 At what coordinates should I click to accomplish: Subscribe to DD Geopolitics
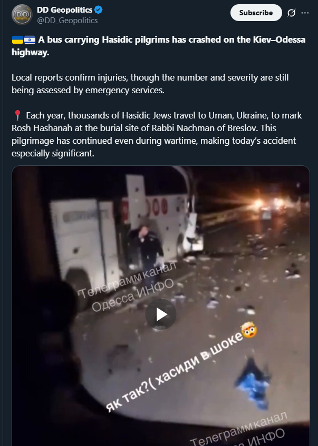(256, 13)
